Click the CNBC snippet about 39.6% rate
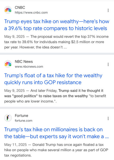114x160 pixels. (x=56, y=42)
